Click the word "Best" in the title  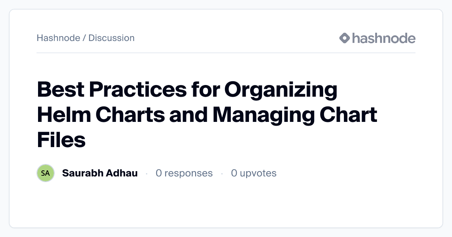click(60, 90)
